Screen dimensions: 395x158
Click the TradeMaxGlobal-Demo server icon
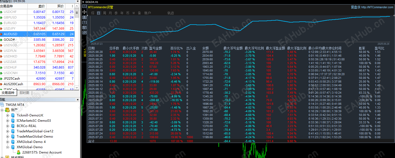(13, 137)
